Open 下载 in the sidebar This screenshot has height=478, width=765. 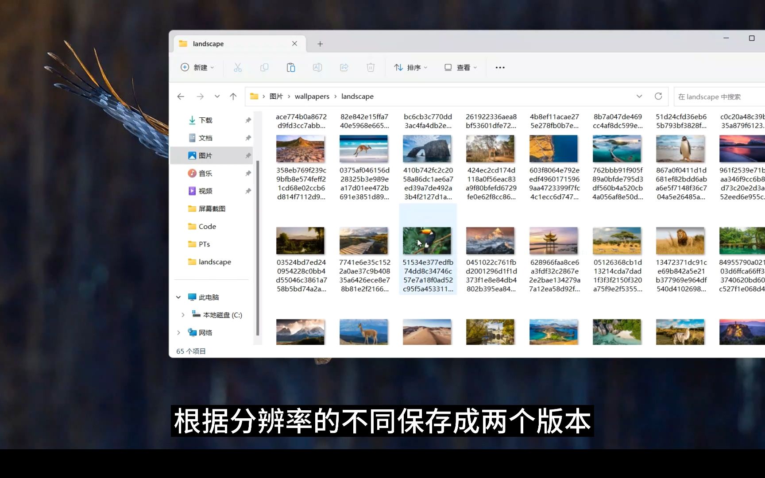(x=205, y=120)
